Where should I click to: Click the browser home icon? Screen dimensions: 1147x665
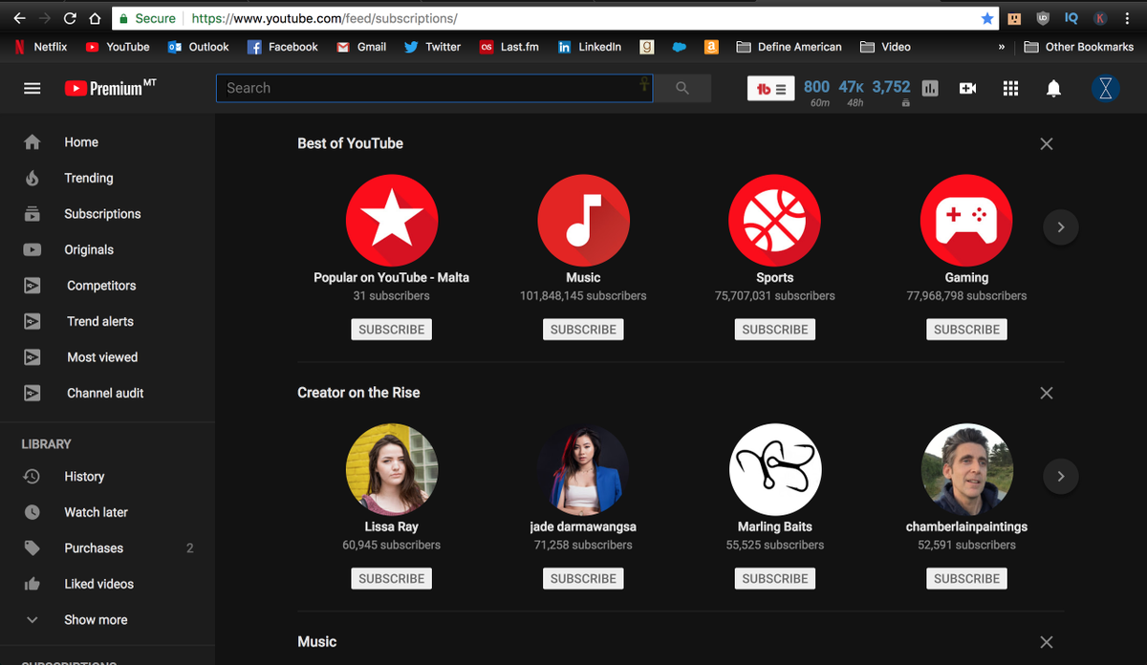94,18
